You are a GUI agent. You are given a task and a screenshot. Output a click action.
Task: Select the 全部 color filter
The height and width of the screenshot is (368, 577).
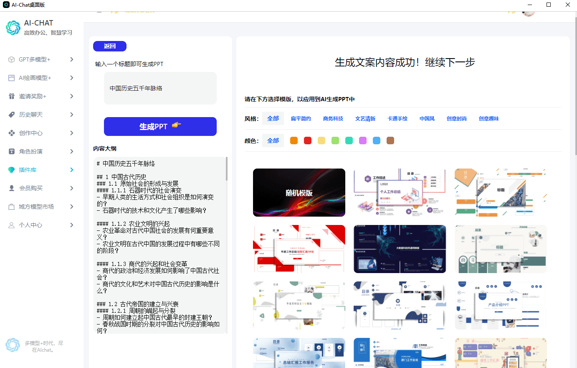coord(273,141)
